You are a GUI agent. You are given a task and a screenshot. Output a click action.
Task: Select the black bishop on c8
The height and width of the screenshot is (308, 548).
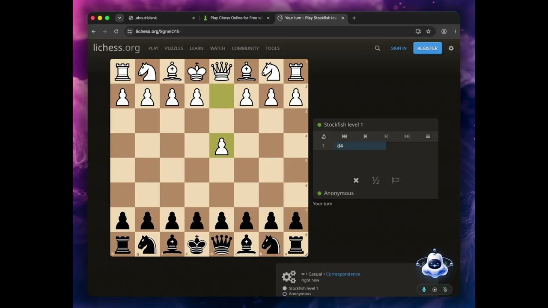tap(246, 244)
